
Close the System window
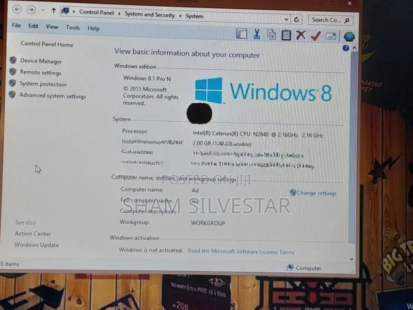pyautogui.click(x=350, y=3)
